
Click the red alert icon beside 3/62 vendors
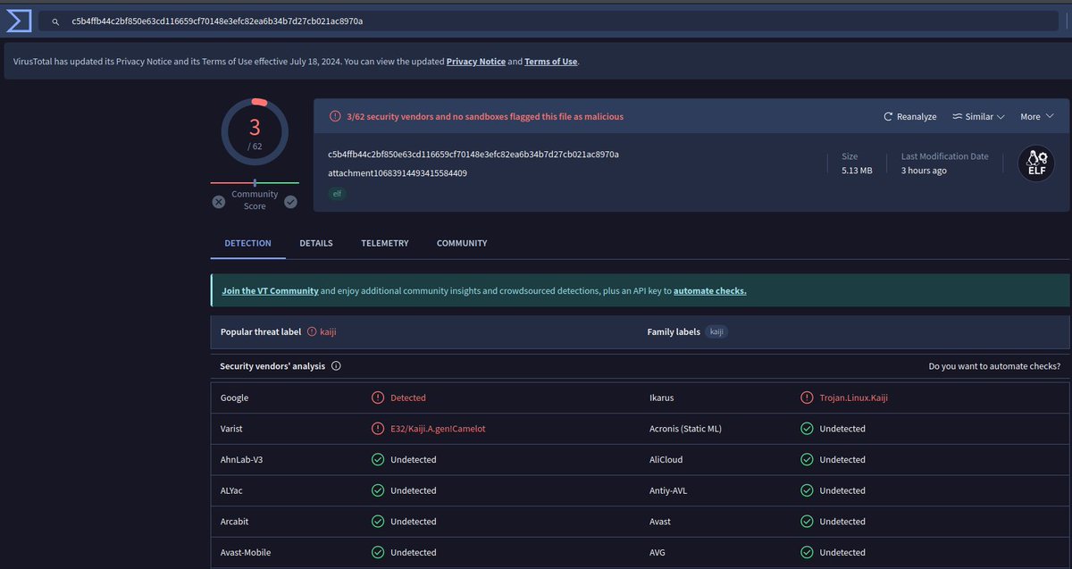pyautogui.click(x=335, y=116)
